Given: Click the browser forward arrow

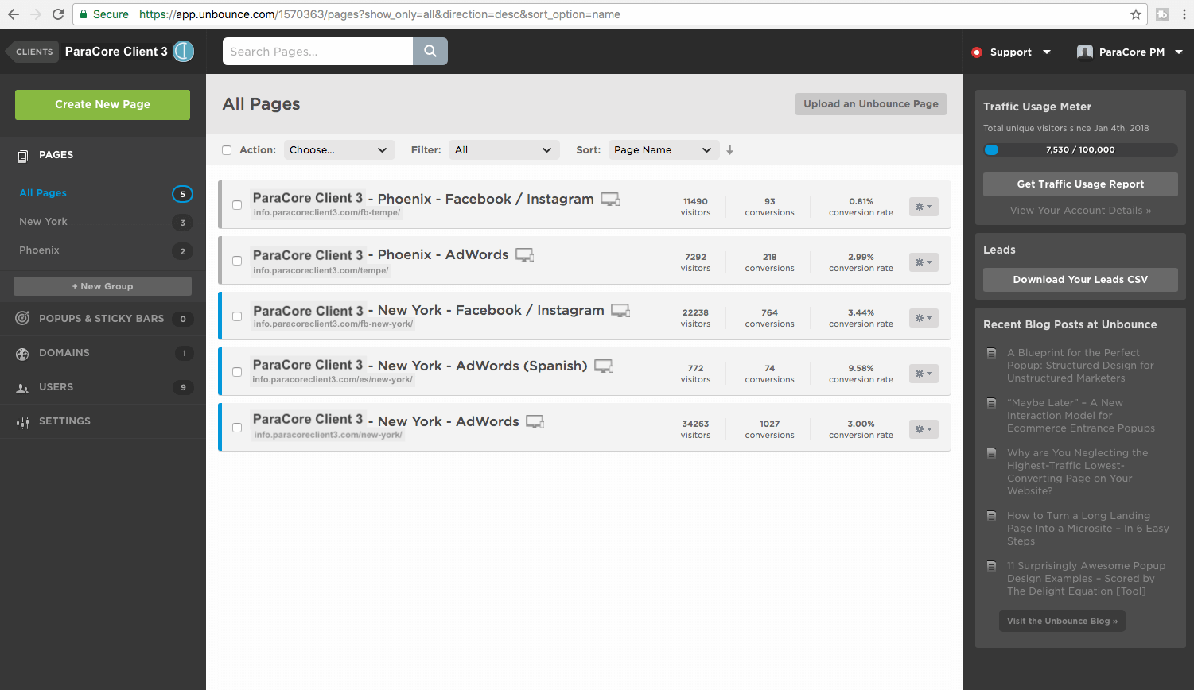Looking at the screenshot, I should click(x=36, y=14).
